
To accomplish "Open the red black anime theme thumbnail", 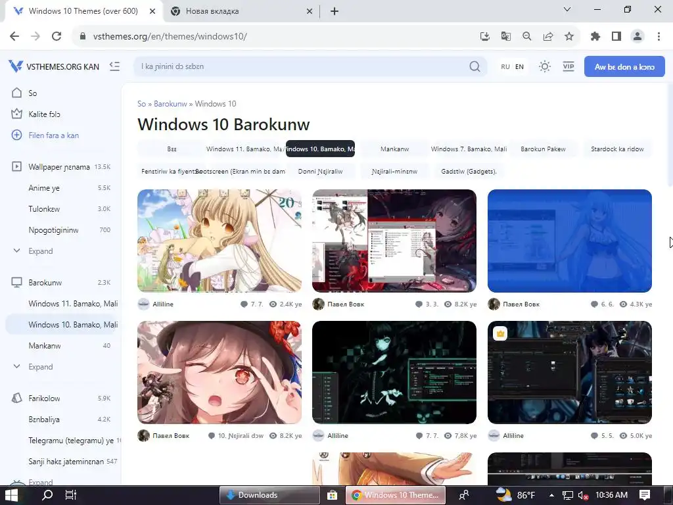I will point(394,241).
